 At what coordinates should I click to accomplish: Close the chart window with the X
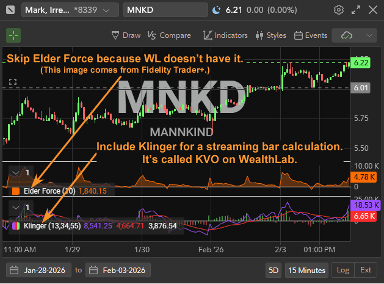[373, 10]
